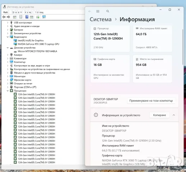Click the forward arrow in Device Manager toolbar
Viewport: 186px width, 172px height.
click(x=8, y=17)
